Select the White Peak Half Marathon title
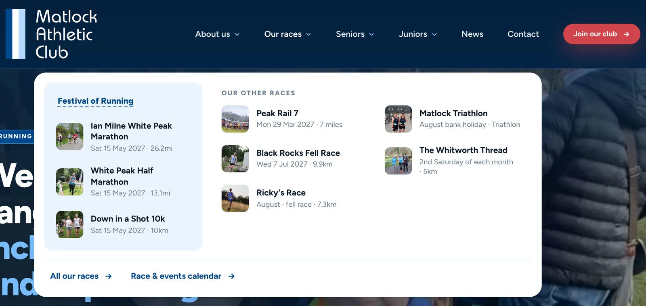This screenshot has width=646, height=306. (x=122, y=176)
